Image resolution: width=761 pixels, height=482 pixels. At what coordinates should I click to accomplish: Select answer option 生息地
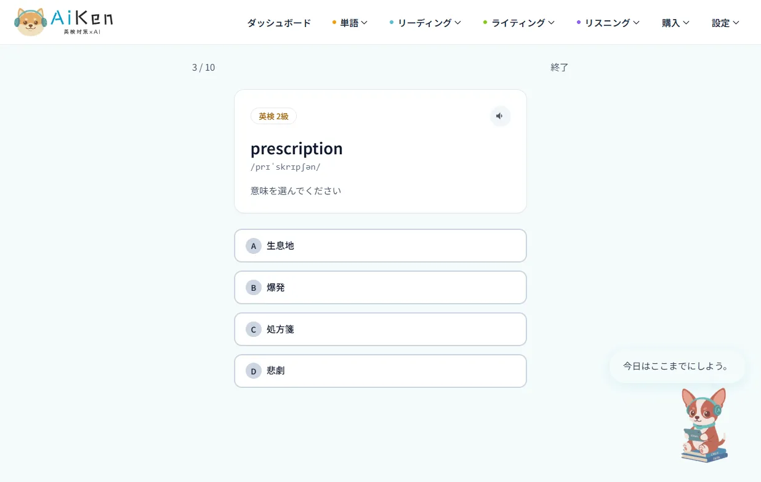[x=380, y=246]
